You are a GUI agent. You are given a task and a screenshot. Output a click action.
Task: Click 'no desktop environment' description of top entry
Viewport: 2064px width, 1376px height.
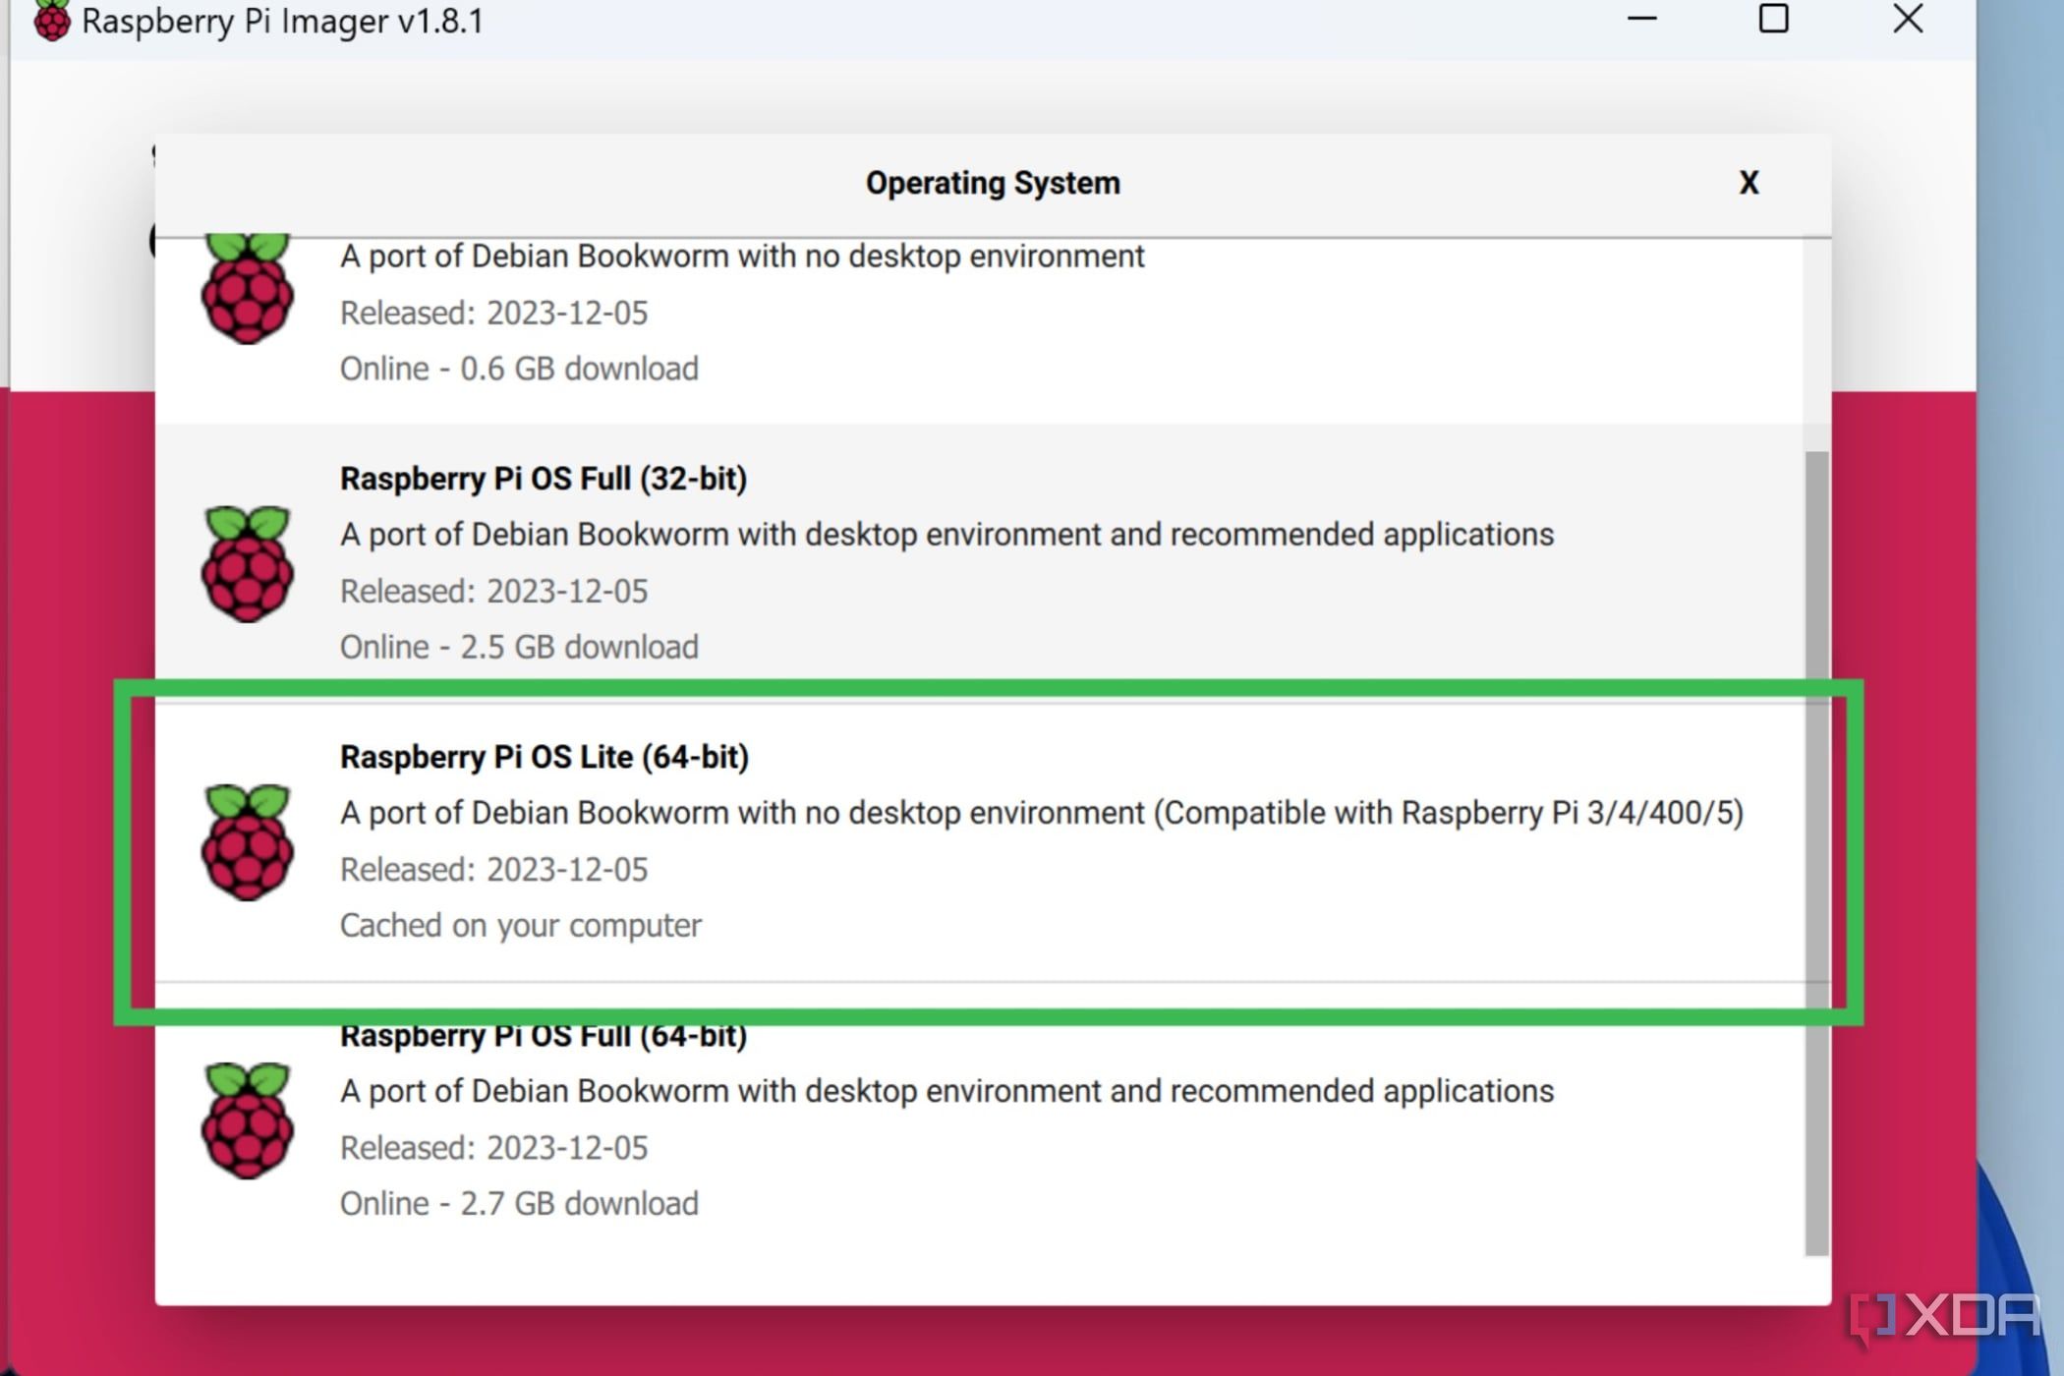(742, 257)
